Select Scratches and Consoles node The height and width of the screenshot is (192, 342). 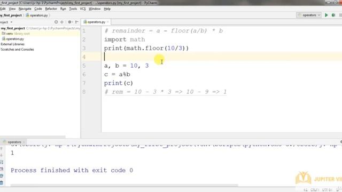click(17, 50)
